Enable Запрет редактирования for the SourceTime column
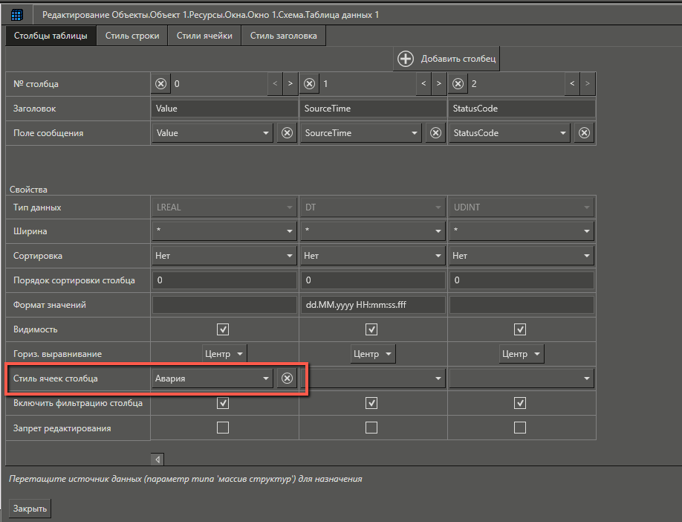 (x=371, y=428)
